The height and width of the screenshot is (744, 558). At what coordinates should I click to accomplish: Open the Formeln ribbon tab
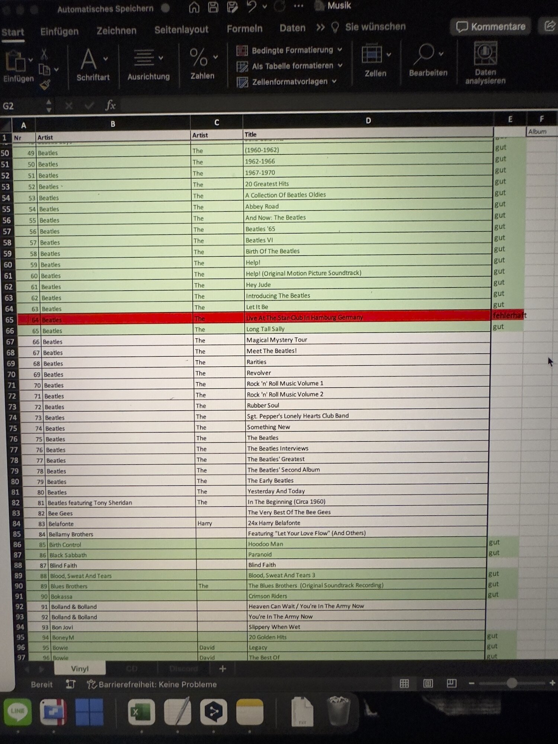(x=245, y=29)
